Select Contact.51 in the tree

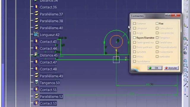48,90
